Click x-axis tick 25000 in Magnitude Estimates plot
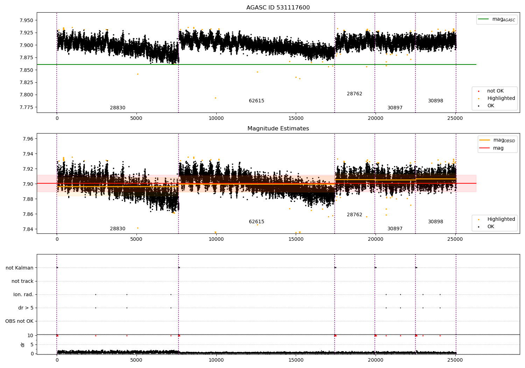This screenshot has height=368, width=525. point(455,239)
